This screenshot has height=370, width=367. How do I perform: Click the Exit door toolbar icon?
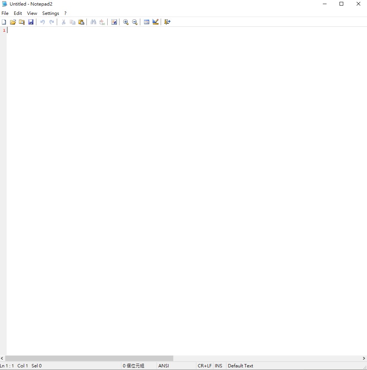click(167, 22)
